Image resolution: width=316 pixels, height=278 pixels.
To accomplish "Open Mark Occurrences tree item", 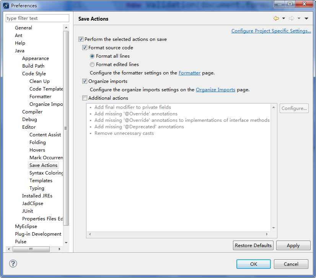I will 46,158.
